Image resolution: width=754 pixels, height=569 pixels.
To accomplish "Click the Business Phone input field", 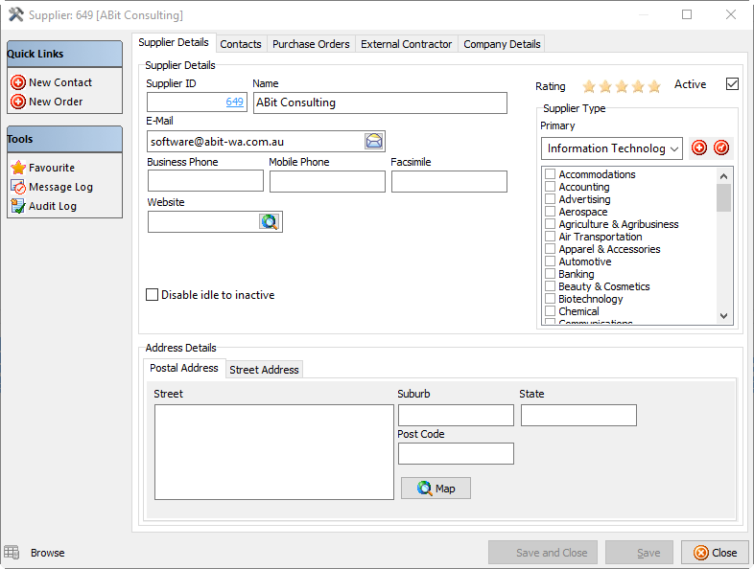I will (x=205, y=181).
